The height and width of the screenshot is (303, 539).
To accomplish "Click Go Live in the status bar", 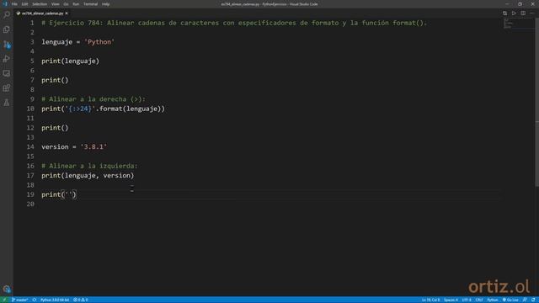I will click(510, 300).
